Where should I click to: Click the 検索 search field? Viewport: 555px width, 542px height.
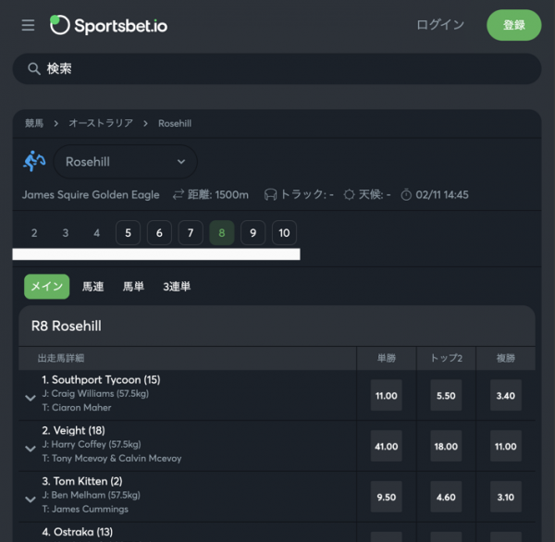pos(277,68)
